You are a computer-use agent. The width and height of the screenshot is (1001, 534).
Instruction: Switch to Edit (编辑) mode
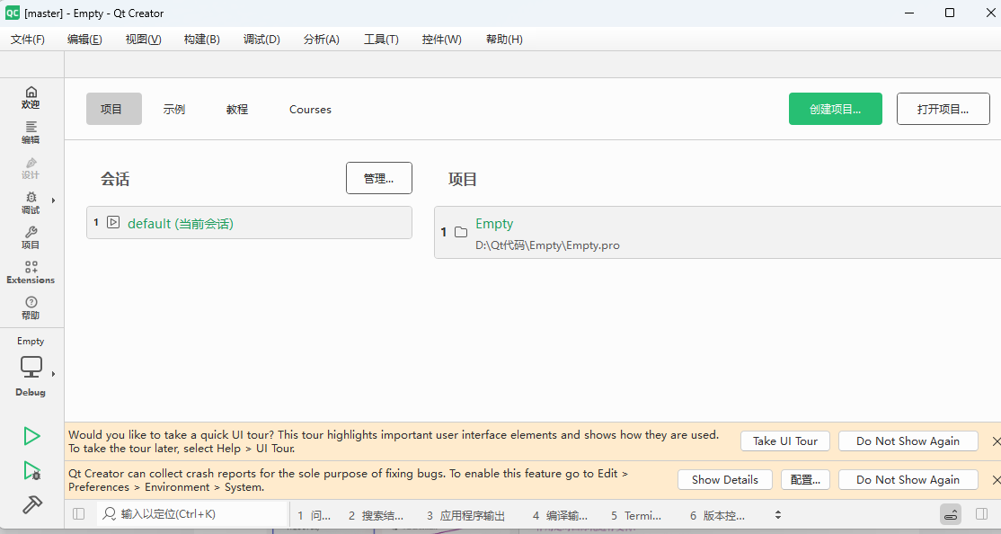[x=31, y=133]
